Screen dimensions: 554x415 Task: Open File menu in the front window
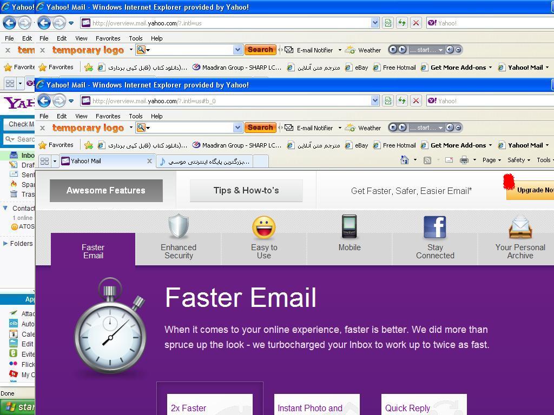click(x=44, y=116)
